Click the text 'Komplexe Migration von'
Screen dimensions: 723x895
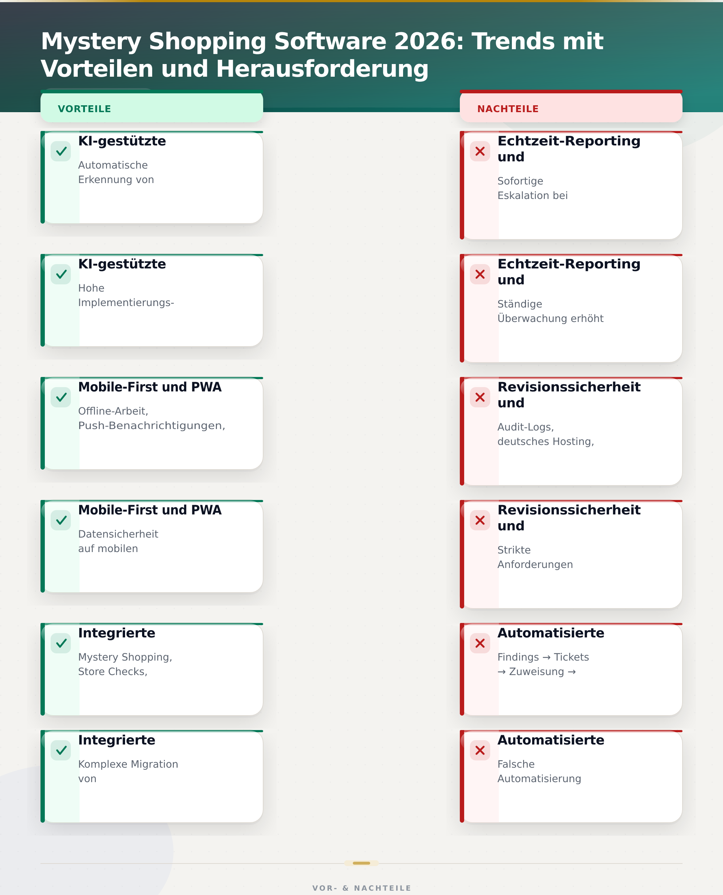point(128,771)
